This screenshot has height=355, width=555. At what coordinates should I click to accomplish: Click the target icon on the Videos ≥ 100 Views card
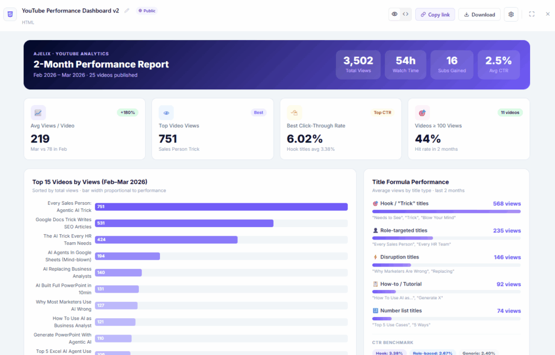pos(422,112)
